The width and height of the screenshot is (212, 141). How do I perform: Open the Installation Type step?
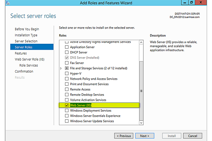(x=26, y=35)
